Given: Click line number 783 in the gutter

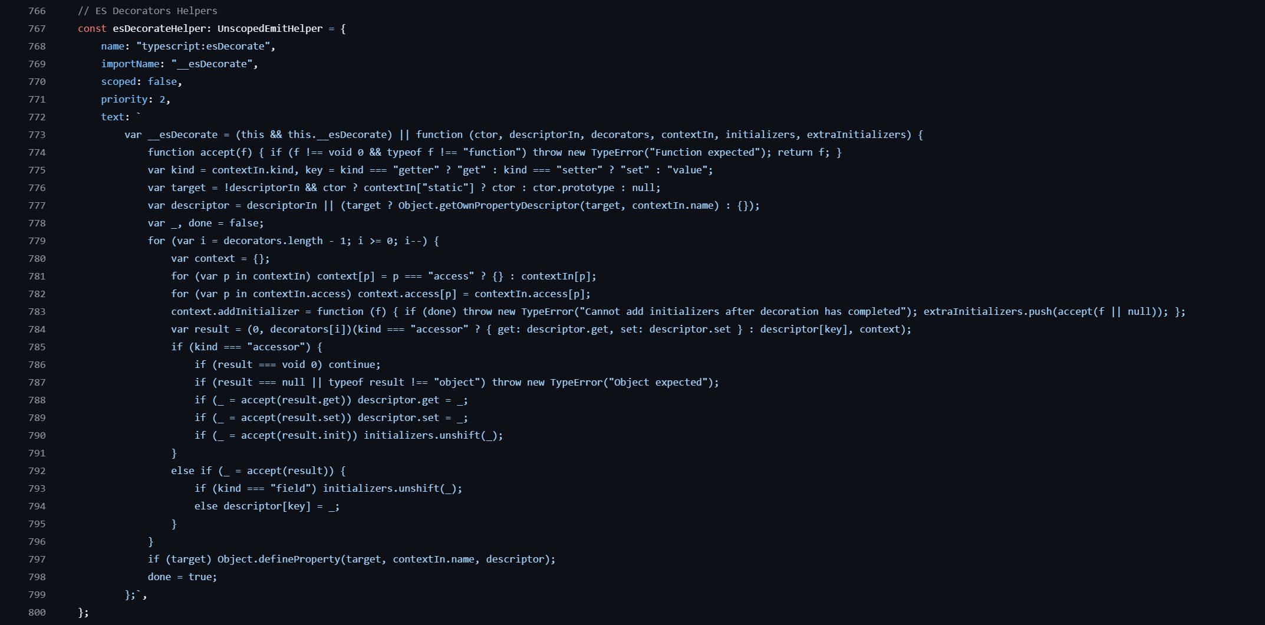Looking at the screenshot, I should (37, 311).
